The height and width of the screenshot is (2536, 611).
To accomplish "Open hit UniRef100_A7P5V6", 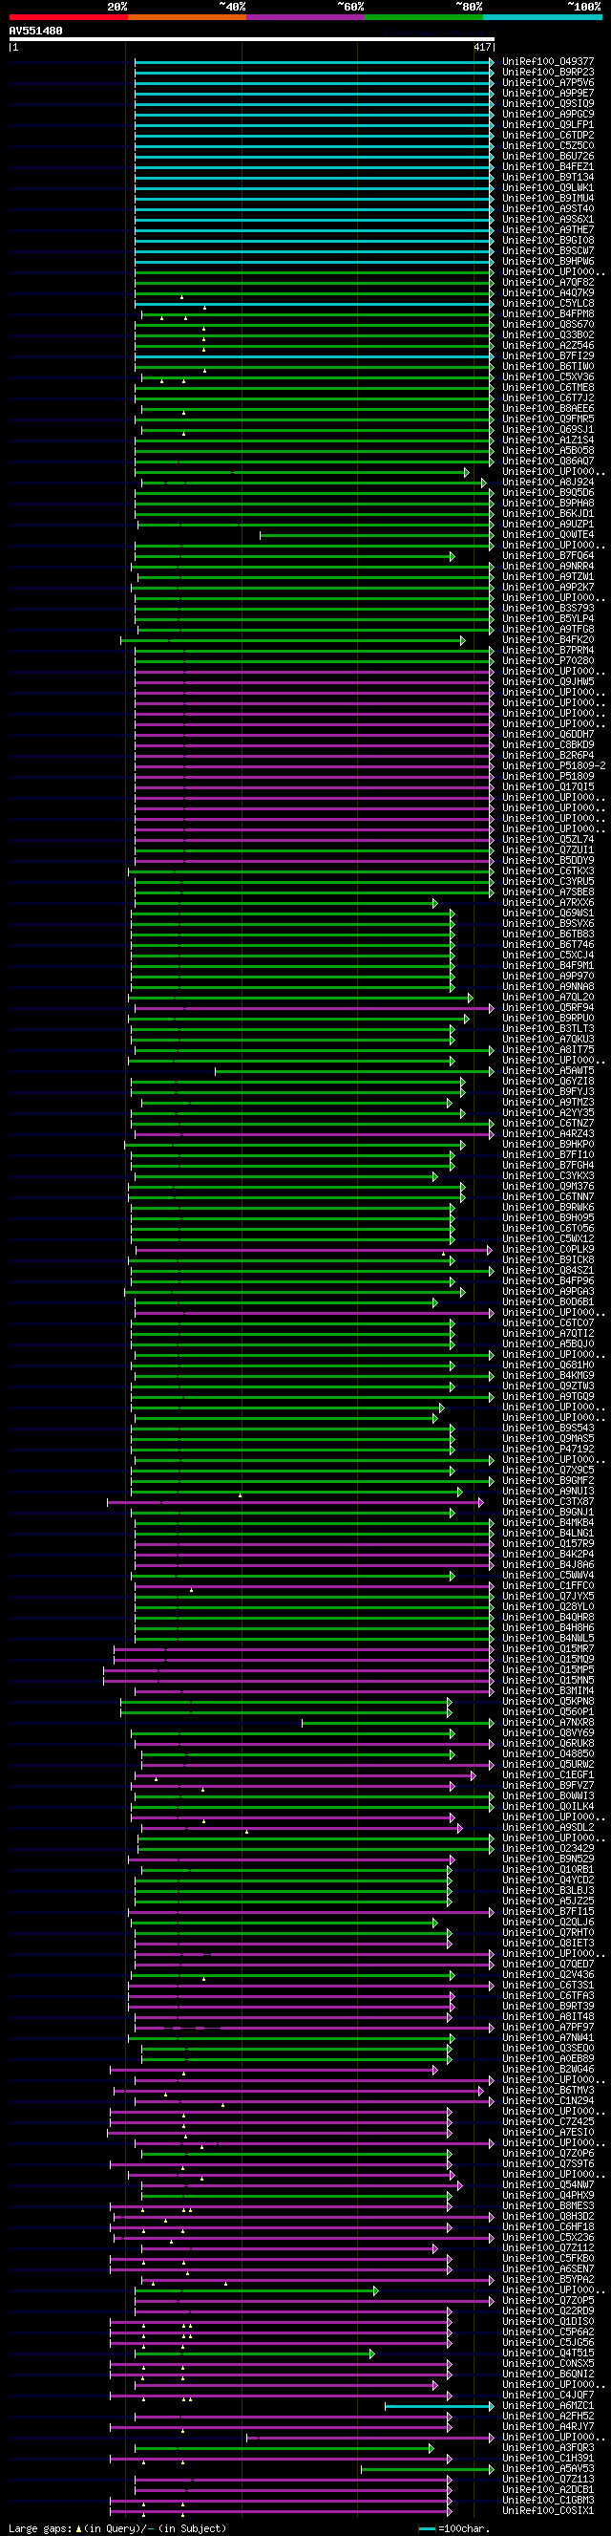I will [x=548, y=83].
